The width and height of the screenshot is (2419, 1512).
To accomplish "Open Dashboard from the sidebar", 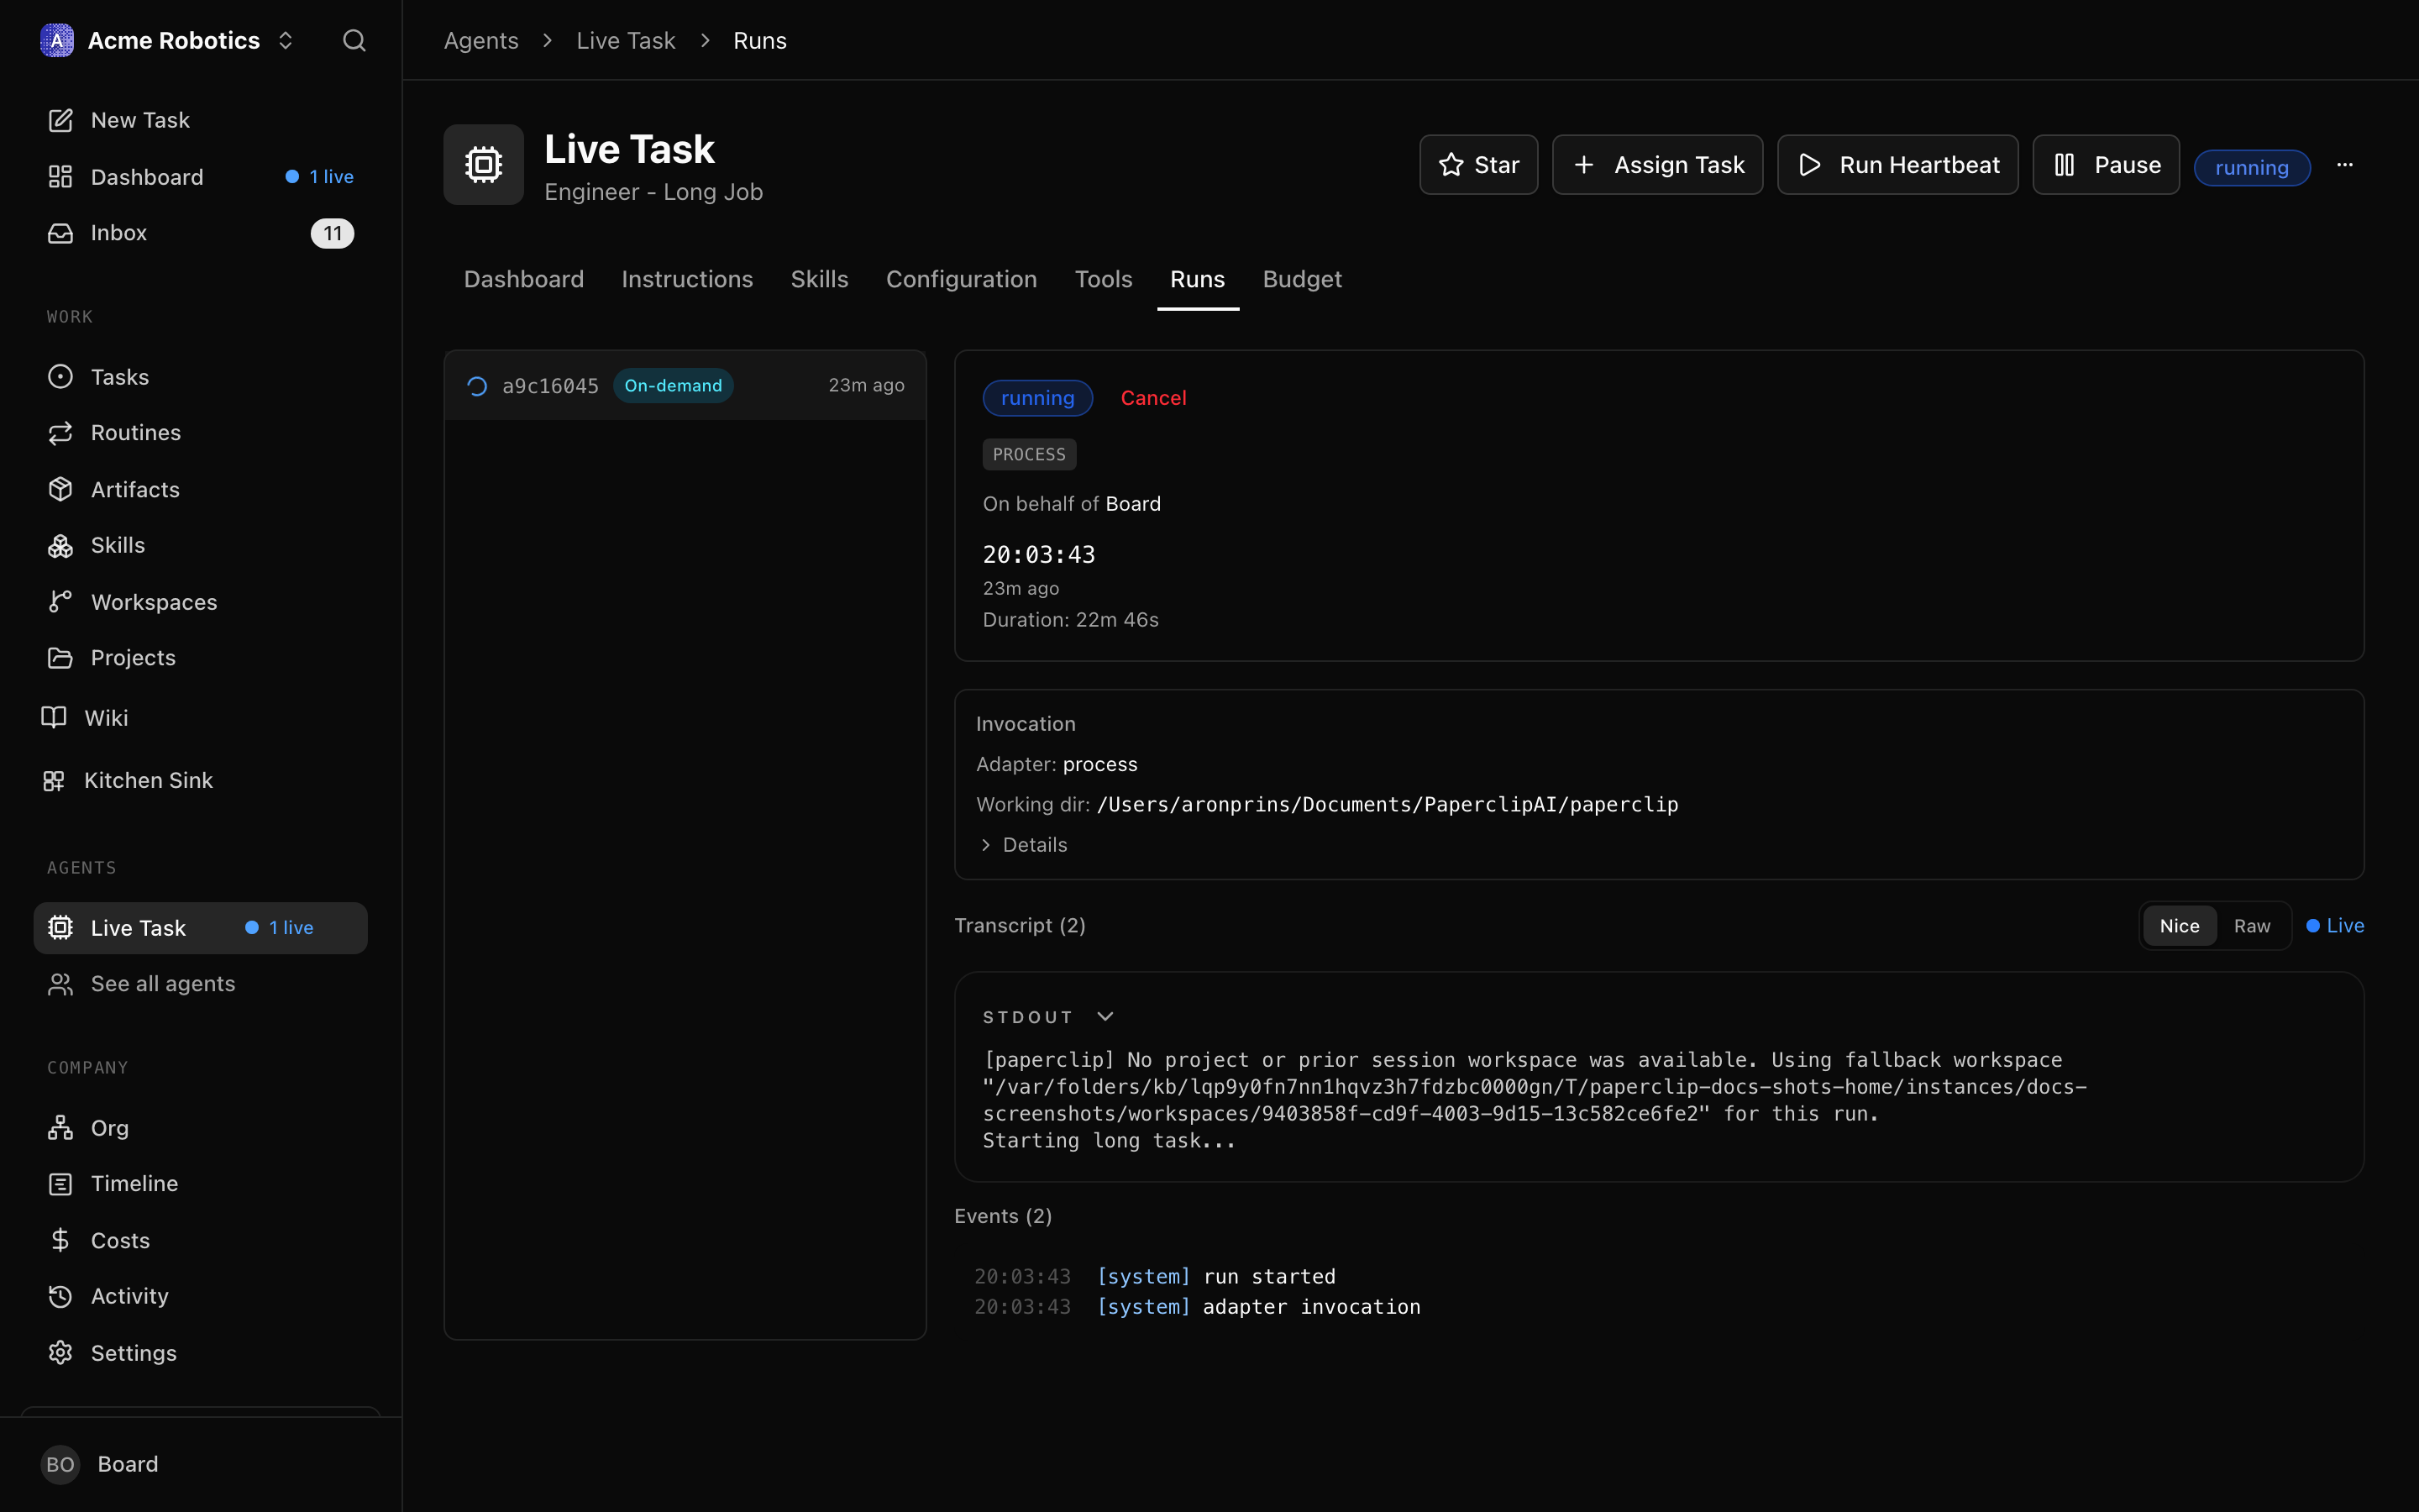I will (x=201, y=177).
